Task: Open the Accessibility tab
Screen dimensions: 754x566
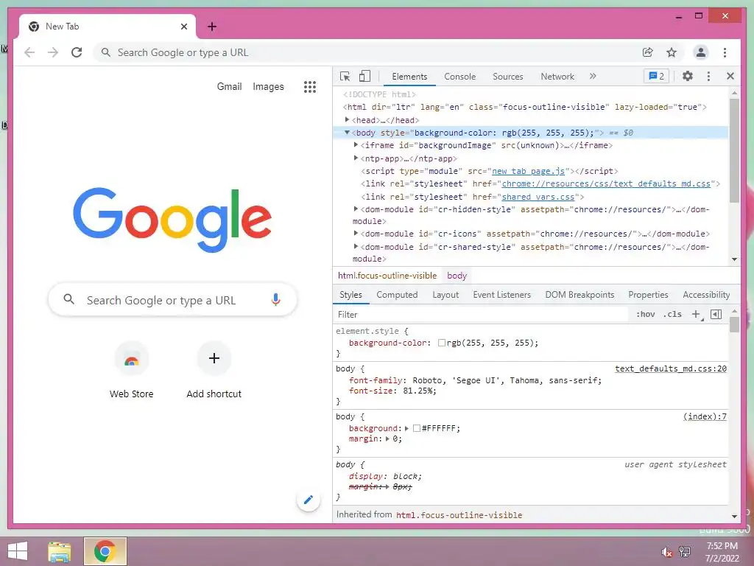Action: (706, 295)
